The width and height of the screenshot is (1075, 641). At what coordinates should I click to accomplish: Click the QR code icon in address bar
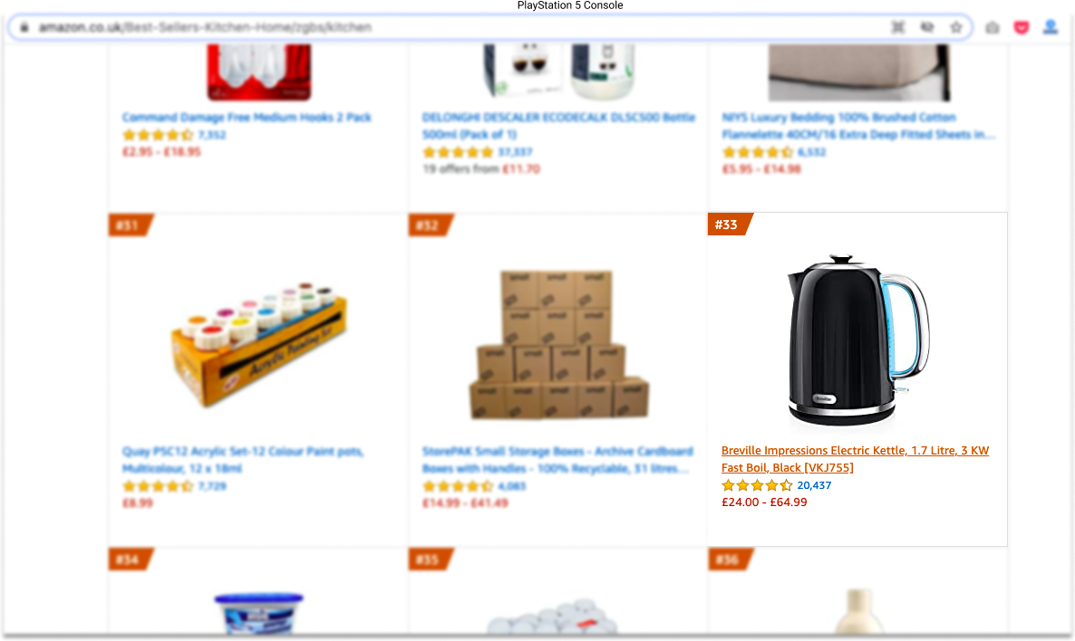[x=898, y=27]
